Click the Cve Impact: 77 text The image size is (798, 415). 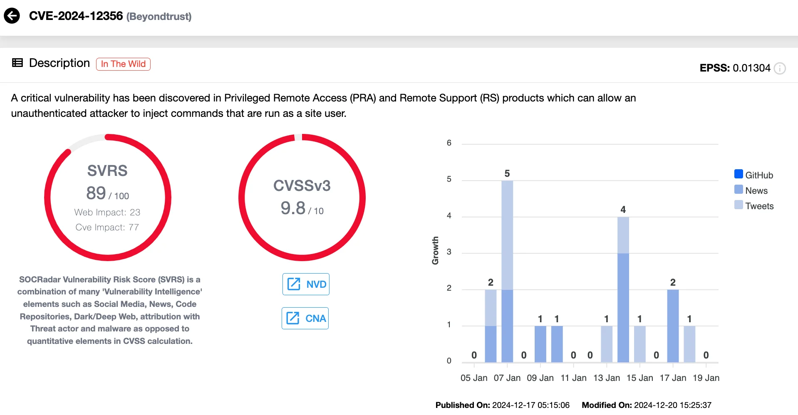(x=107, y=227)
